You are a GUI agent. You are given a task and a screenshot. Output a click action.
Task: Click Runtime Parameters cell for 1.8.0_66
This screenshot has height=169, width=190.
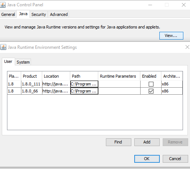pyautogui.click(x=119, y=91)
